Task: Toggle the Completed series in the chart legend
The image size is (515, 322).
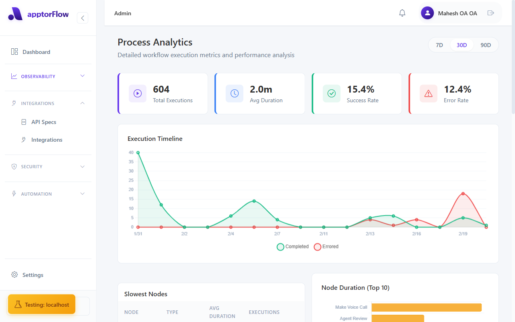Action: point(293,247)
